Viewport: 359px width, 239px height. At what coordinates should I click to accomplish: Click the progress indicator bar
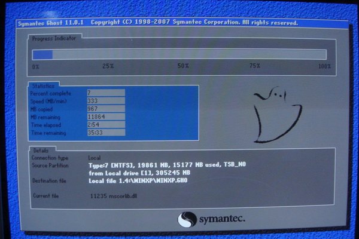coord(180,54)
